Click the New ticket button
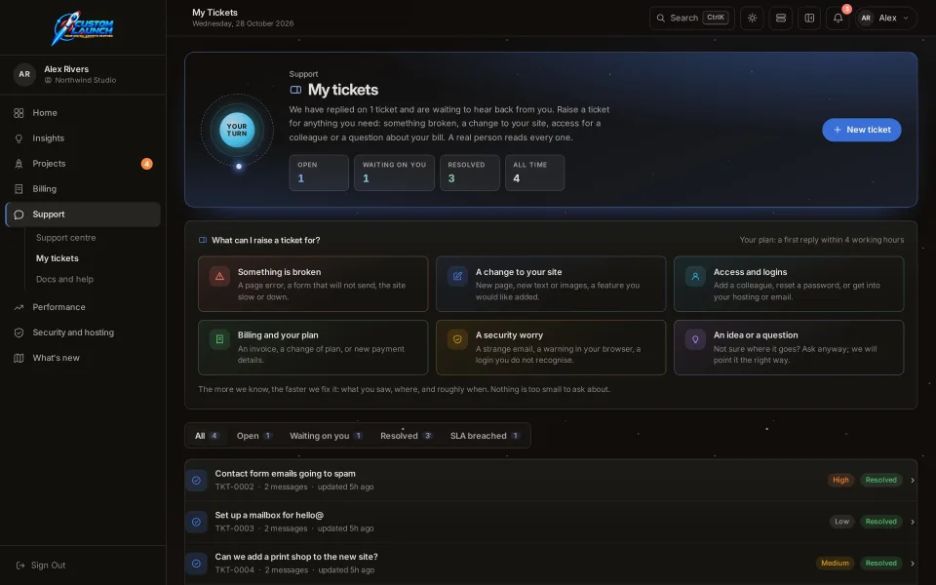The width and height of the screenshot is (936, 585). 861,130
